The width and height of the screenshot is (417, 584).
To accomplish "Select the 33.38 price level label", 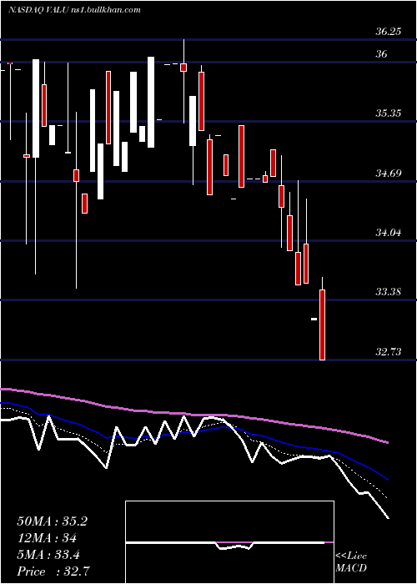I will point(389,292).
